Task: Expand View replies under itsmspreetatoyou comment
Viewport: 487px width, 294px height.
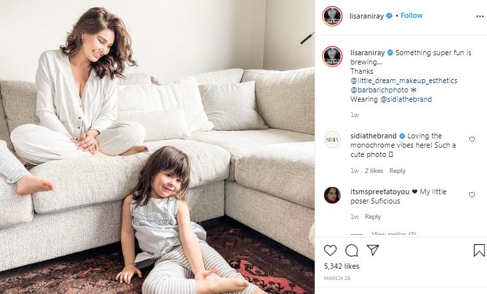Action: [394, 234]
